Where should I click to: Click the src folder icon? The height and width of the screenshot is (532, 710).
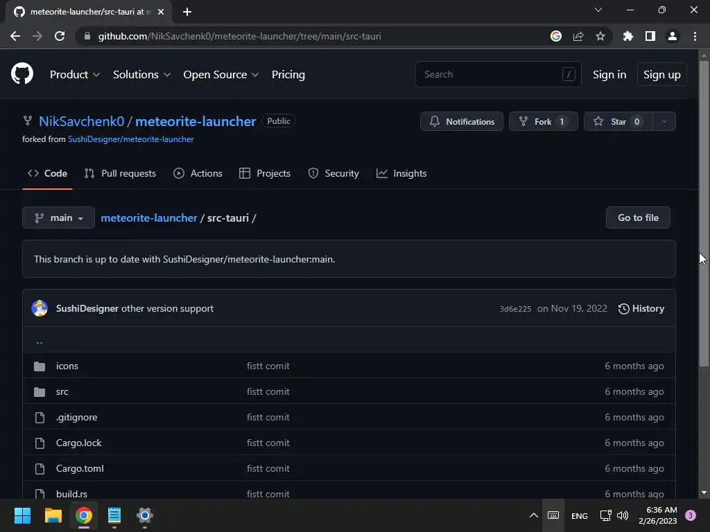click(x=40, y=392)
